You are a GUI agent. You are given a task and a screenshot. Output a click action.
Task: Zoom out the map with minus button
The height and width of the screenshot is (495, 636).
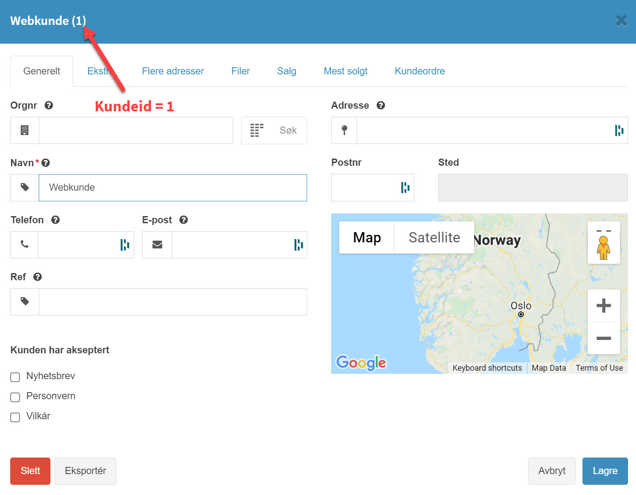click(x=603, y=338)
